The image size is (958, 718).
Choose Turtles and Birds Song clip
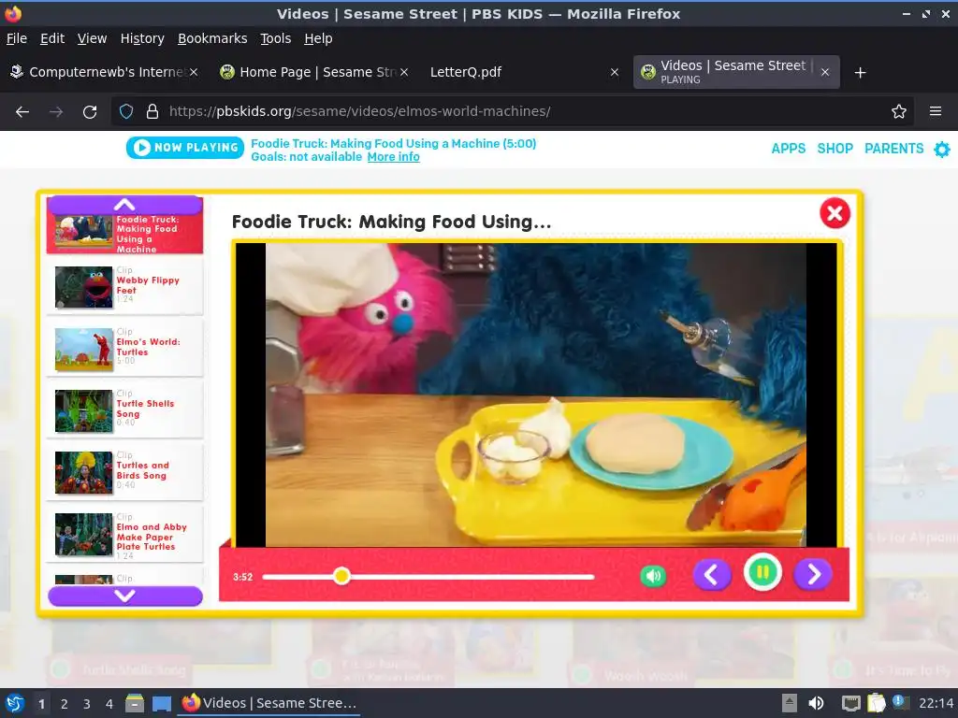[x=124, y=471]
